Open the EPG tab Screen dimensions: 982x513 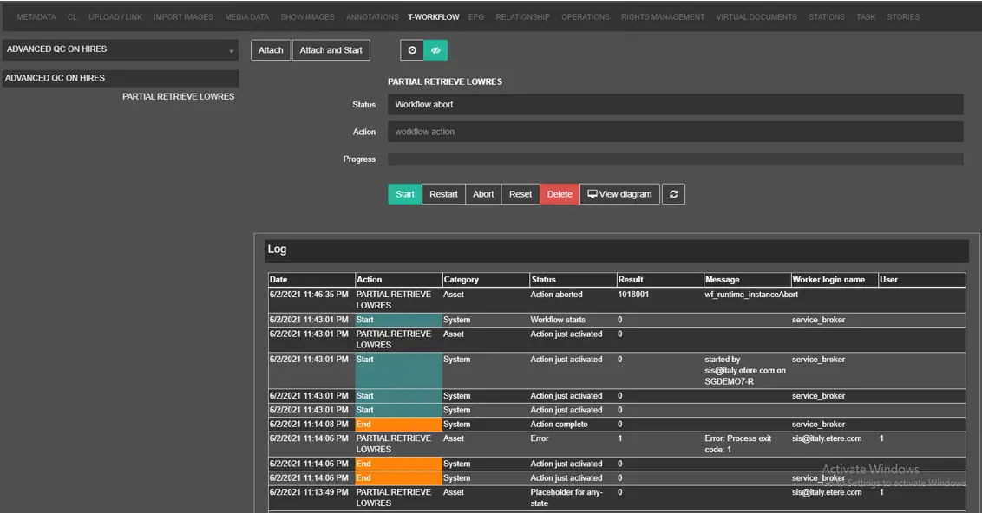[475, 17]
